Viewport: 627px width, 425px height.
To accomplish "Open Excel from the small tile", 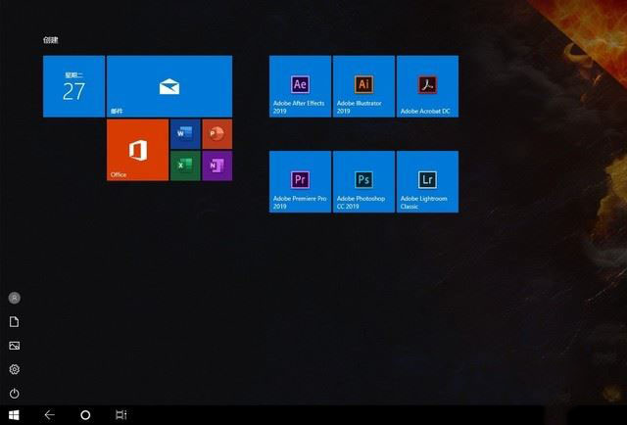I will (185, 165).
